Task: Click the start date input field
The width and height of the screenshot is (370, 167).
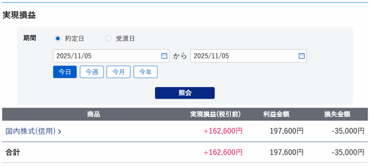Action: pyautogui.click(x=105, y=56)
